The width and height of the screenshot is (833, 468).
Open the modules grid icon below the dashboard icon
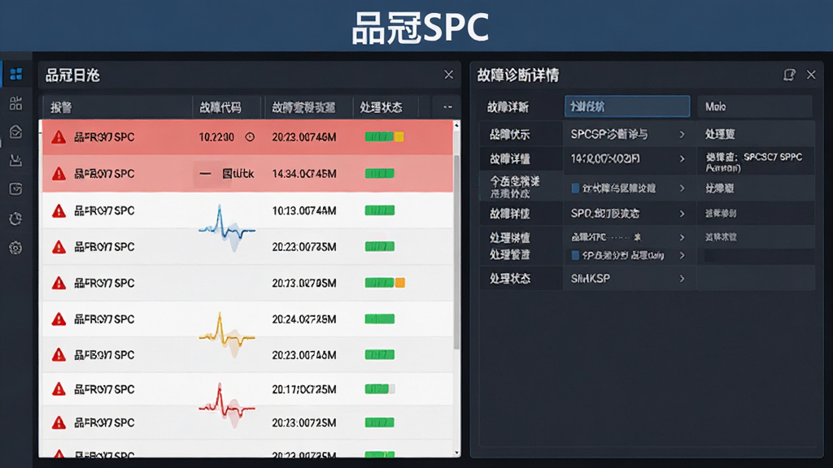[16, 103]
